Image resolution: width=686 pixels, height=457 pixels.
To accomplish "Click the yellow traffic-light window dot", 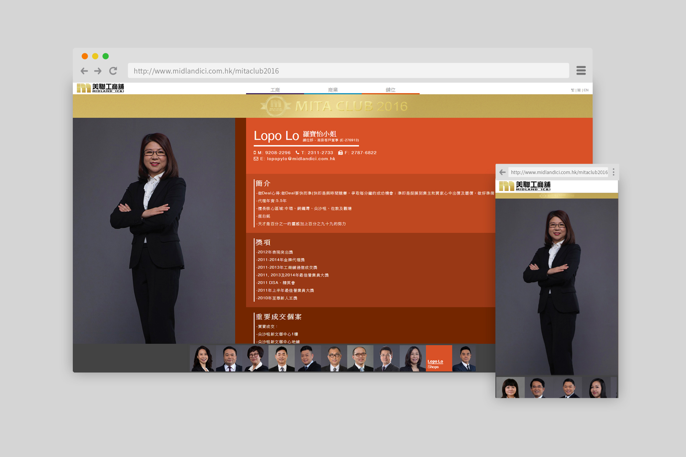I will tap(95, 56).
